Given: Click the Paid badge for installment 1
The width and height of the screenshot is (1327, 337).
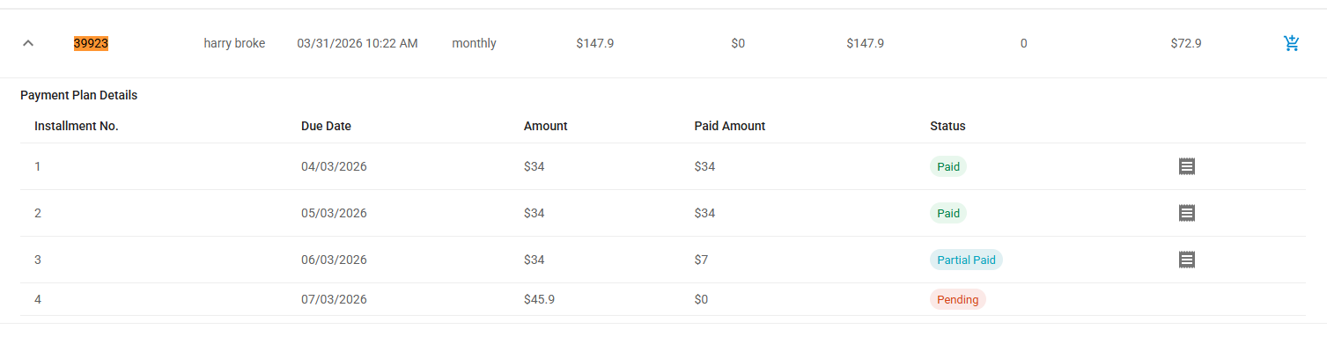Looking at the screenshot, I should [948, 166].
